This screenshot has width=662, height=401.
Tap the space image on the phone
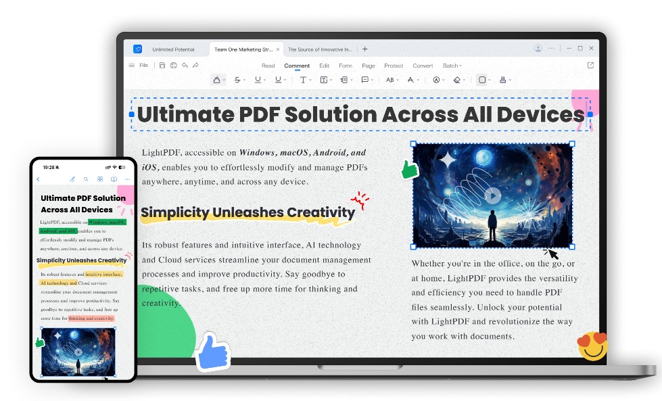point(78,352)
